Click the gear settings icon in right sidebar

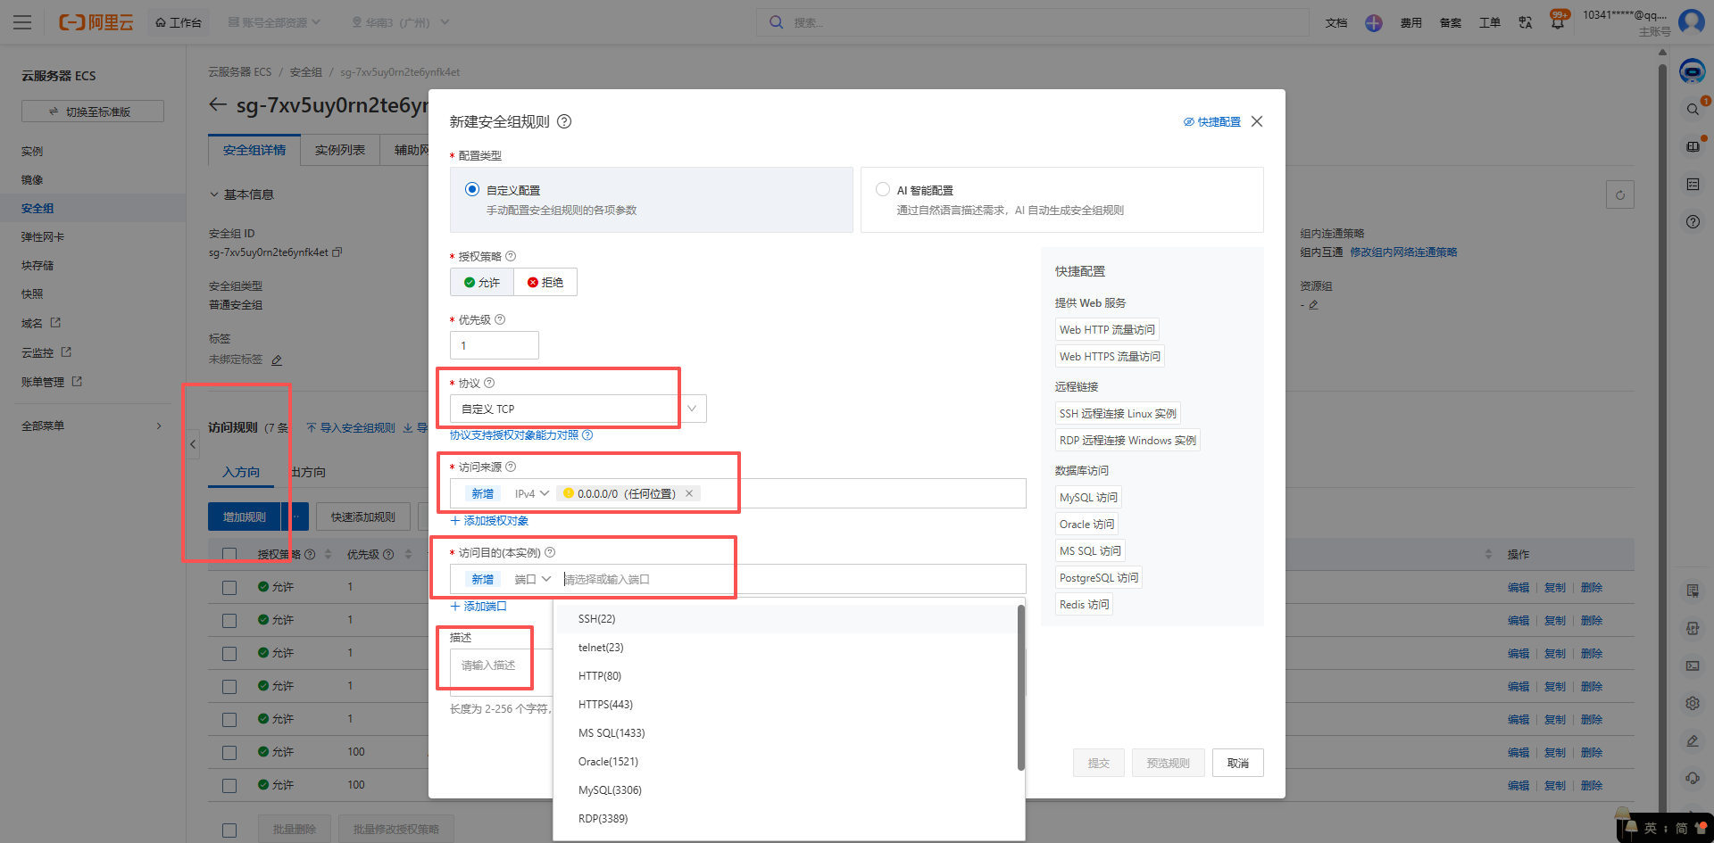click(x=1693, y=703)
